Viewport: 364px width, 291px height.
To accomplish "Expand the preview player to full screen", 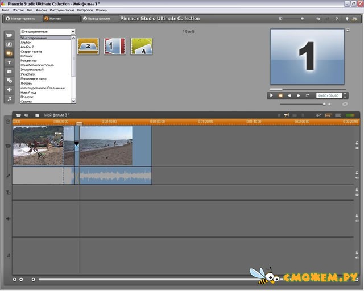I will (x=348, y=30).
